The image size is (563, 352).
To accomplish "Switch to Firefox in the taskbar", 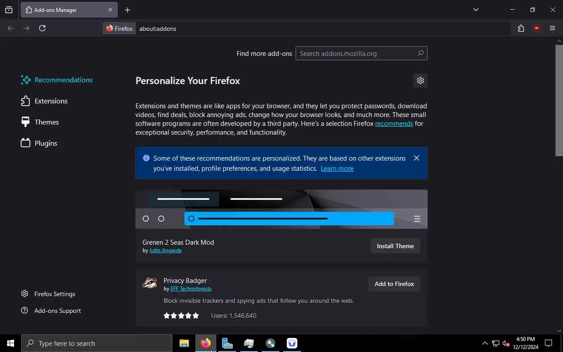I will pos(206,343).
